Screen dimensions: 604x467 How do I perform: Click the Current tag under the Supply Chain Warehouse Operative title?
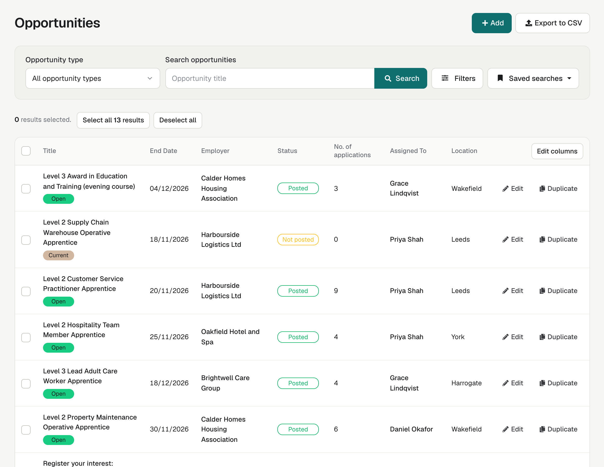(x=58, y=255)
